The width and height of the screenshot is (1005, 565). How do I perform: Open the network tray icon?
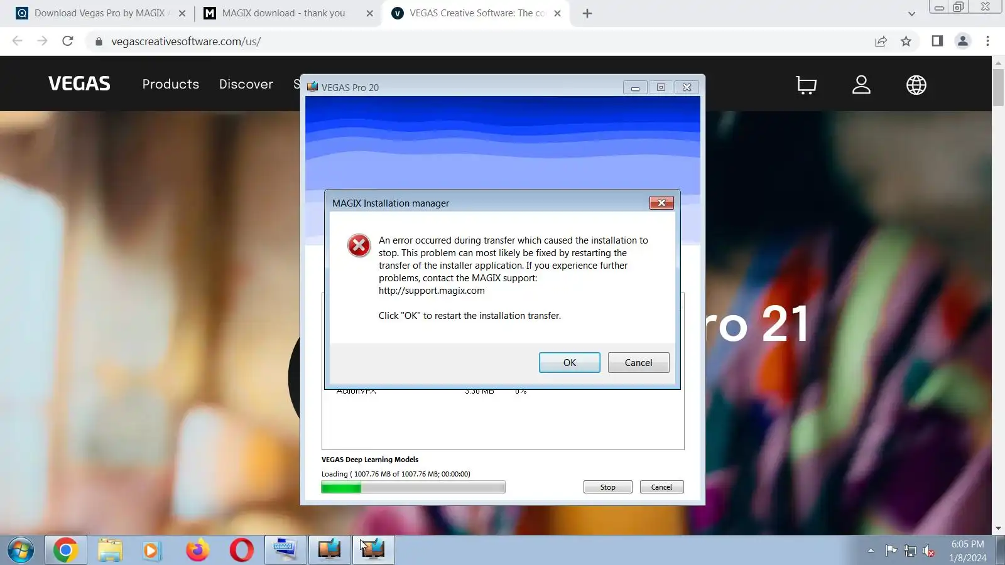coord(910,551)
